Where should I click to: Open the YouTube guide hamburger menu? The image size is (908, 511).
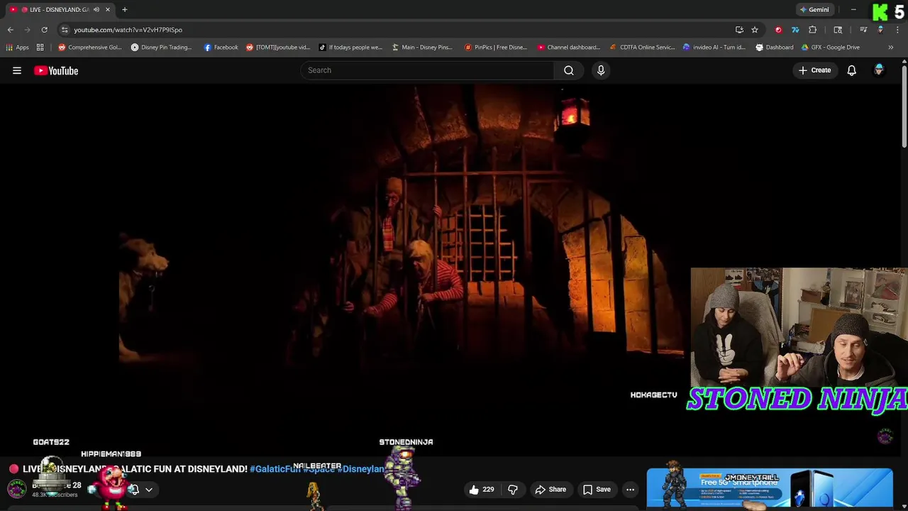[x=17, y=70]
